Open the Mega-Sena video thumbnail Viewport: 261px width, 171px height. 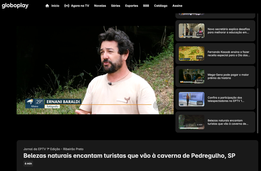click(191, 76)
